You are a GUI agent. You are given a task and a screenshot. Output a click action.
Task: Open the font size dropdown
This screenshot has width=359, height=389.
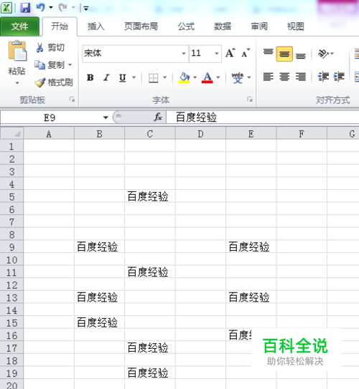217,53
